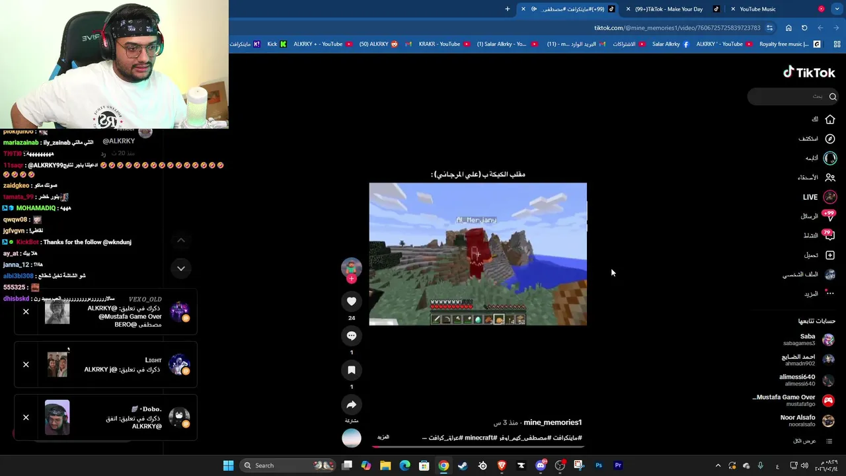Image resolution: width=846 pixels, height=476 pixels.
Task: Click the search magnifier icon
Action: (x=833, y=97)
